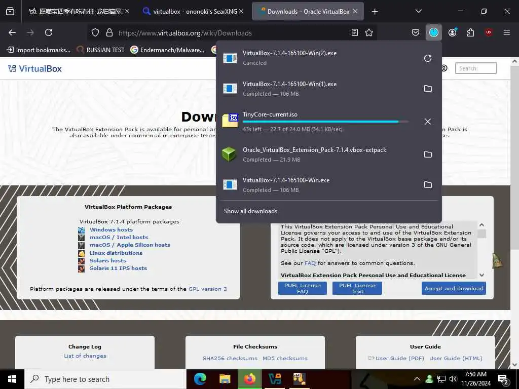Save the page to Pocket

coord(416,32)
